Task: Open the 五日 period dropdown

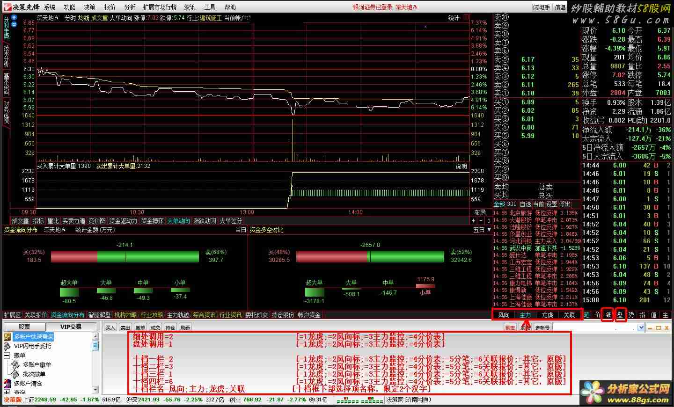Action: pos(482,230)
